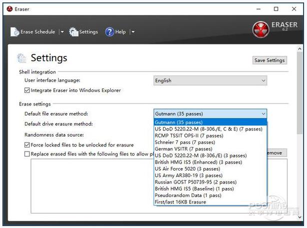Select Gutmann (35 passes) in the list
Viewport: 307px width, 228px height.
pyautogui.click(x=210, y=122)
